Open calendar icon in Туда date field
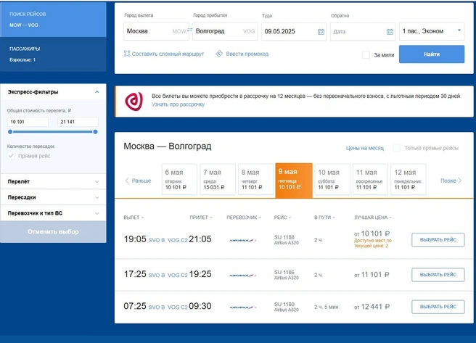This screenshot has height=343, width=476. (321, 31)
